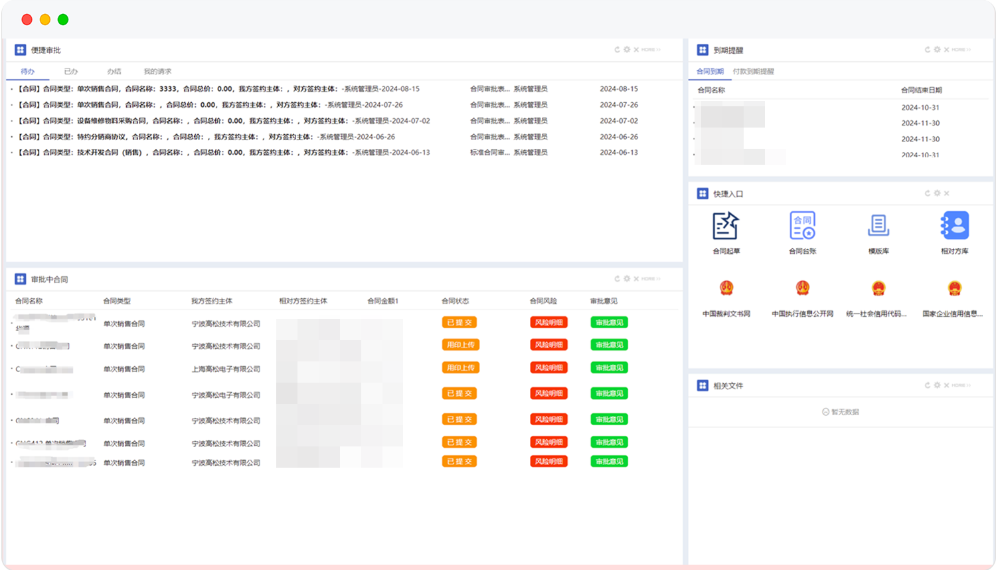Click 已提交 status for 宁波高松电子有限公司 row

[459, 393]
